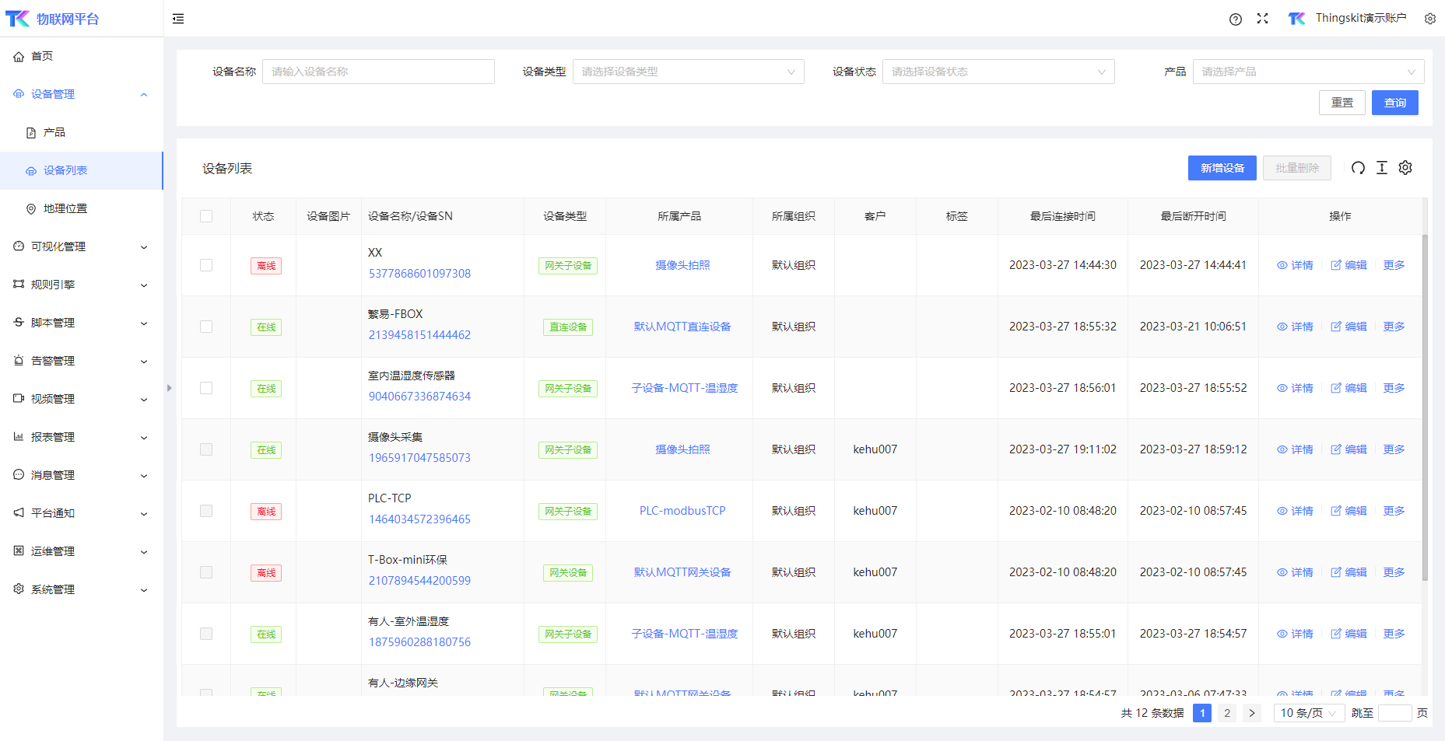Viewport: 1445px width, 741px height.
Task: Go to 首页 menu item
Action: [x=82, y=57]
